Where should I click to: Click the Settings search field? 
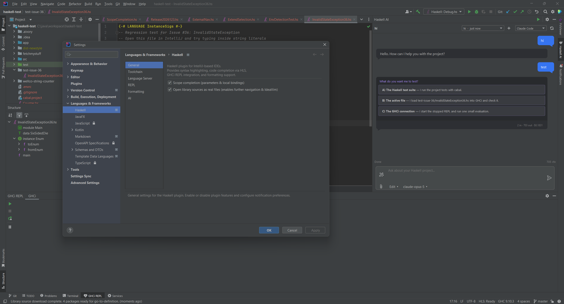point(92,54)
